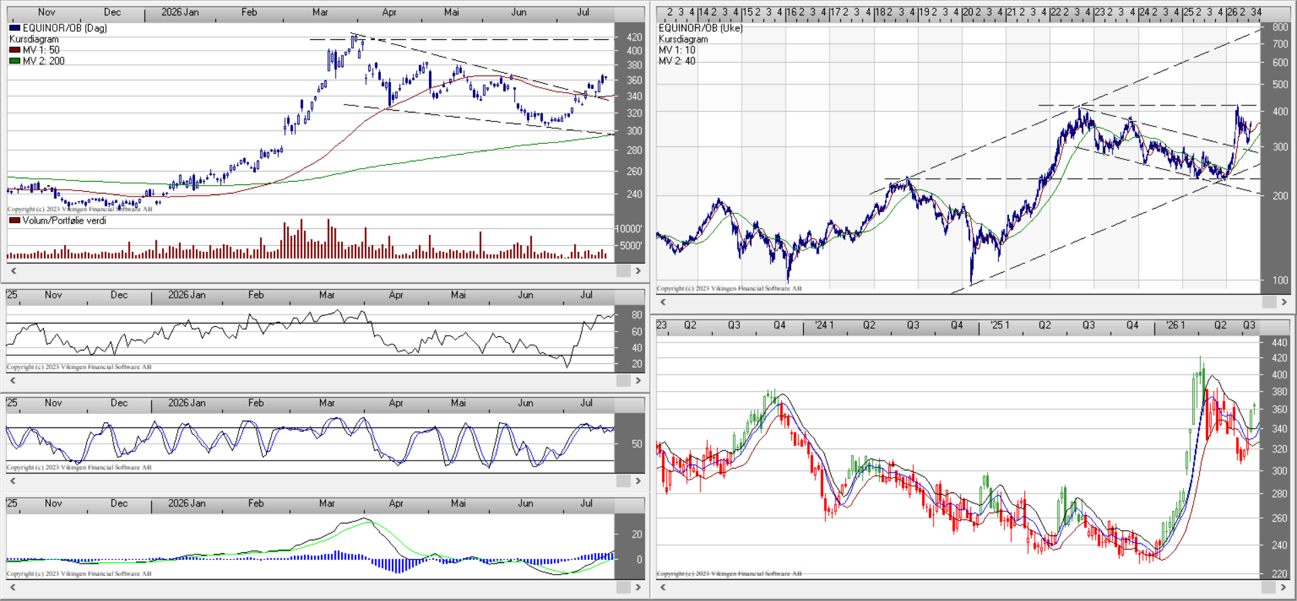This screenshot has height=601, width=1297.
Task: Click dark red swatch beside Volum/Portfølje verdi
Action: point(15,221)
